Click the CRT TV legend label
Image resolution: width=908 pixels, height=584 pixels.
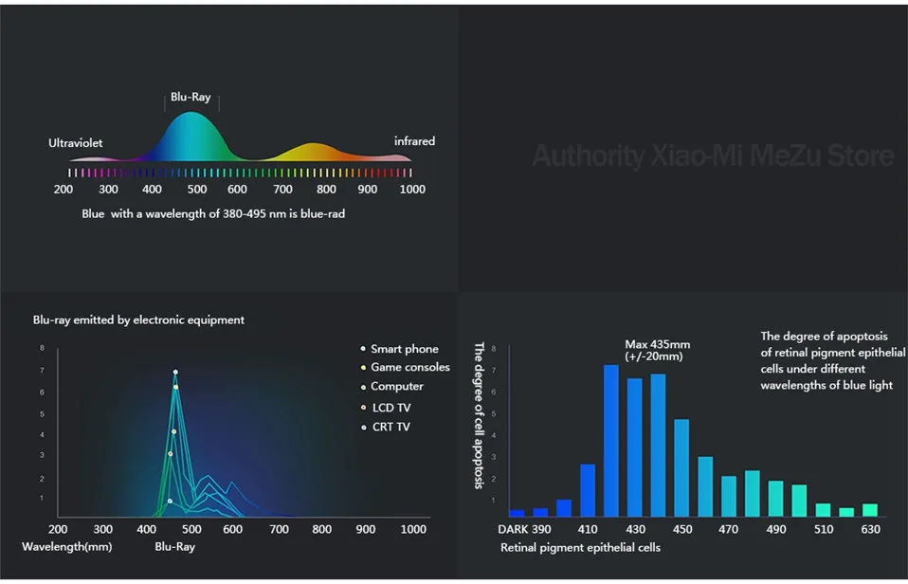(x=390, y=427)
